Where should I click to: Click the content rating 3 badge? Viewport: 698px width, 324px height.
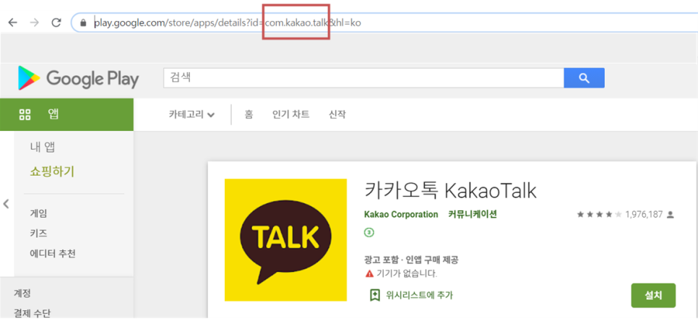coord(369,232)
